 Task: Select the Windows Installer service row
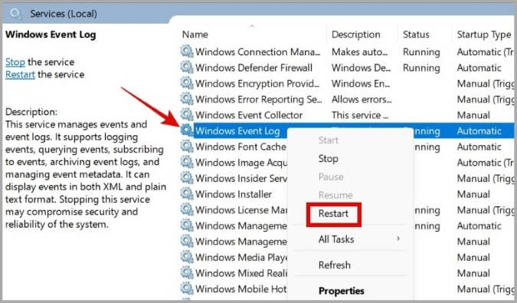click(234, 194)
